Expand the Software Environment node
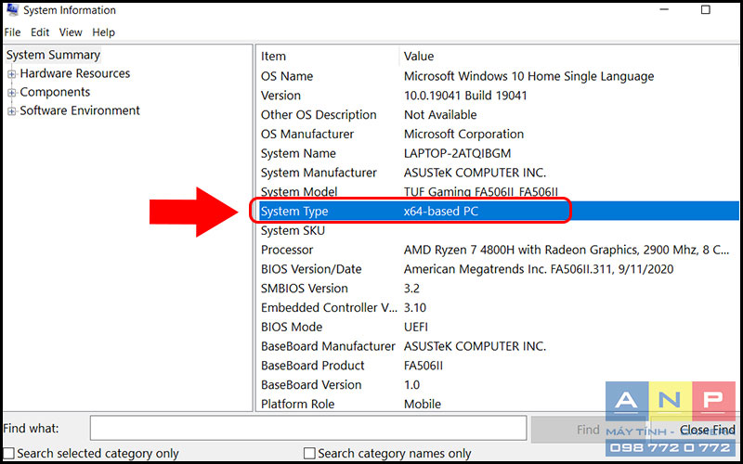The width and height of the screenshot is (743, 464). pos(12,110)
